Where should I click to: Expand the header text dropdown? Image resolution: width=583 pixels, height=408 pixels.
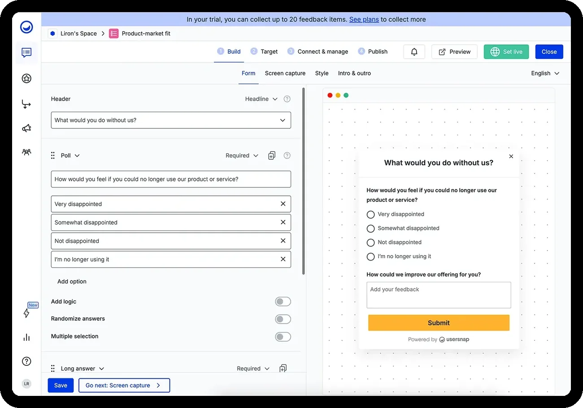283,120
